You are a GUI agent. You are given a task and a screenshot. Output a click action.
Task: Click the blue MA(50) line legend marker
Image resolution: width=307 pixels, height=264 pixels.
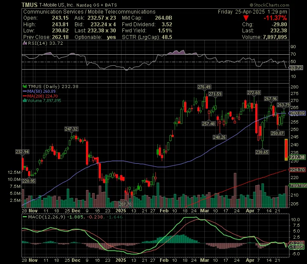click(25, 91)
